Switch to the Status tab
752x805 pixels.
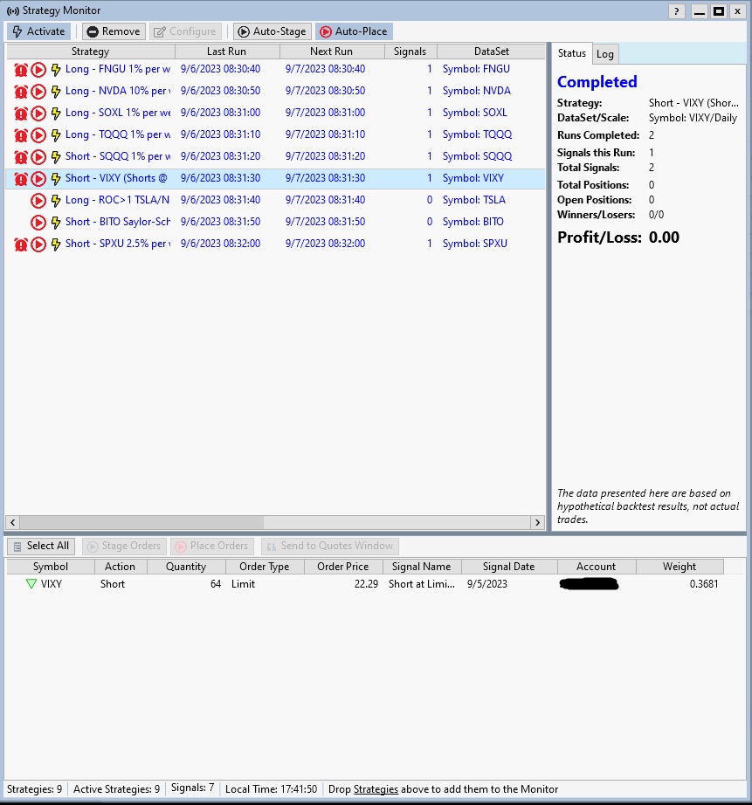click(572, 53)
